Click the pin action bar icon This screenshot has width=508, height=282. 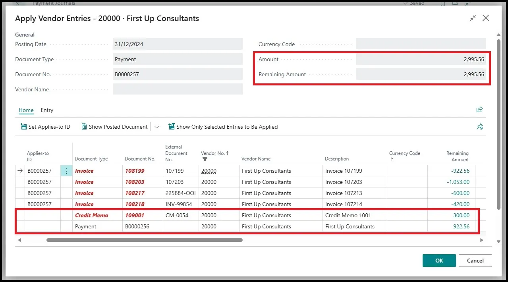pos(480,127)
